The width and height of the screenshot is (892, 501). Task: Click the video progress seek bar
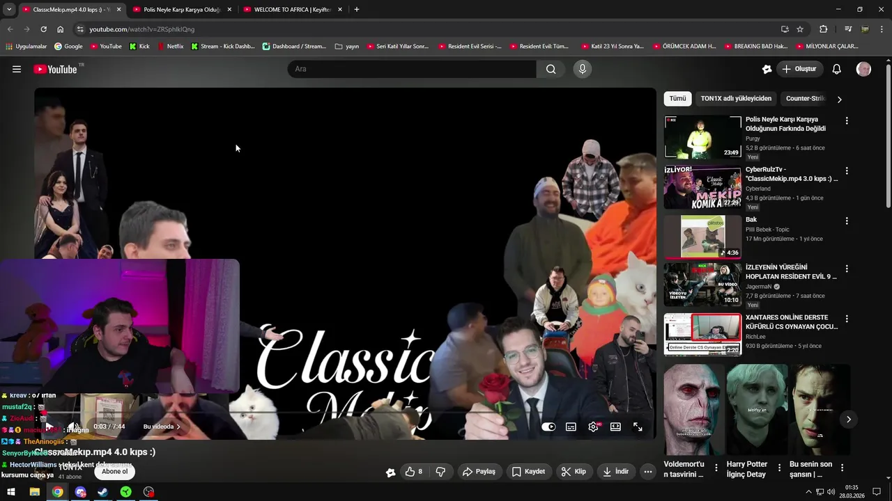pyautogui.click(x=345, y=413)
